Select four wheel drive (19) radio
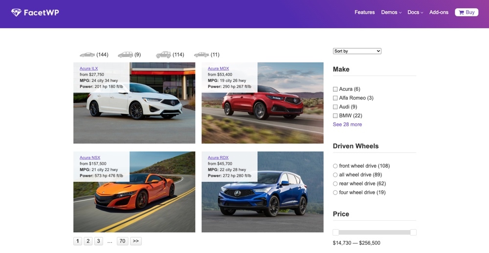This screenshot has height=253, width=489. click(335, 193)
